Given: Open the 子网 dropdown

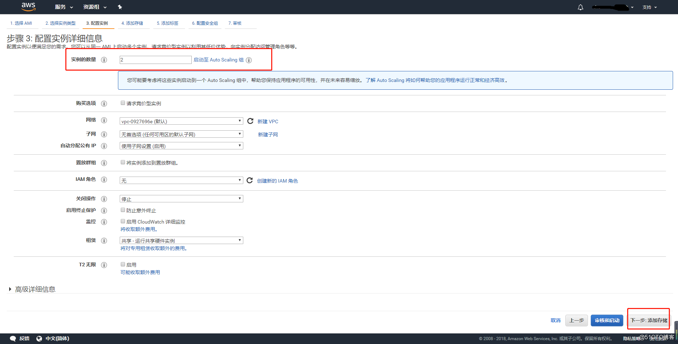Looking at the screenshot, I should pyautogui.click(x=182, y=134).
